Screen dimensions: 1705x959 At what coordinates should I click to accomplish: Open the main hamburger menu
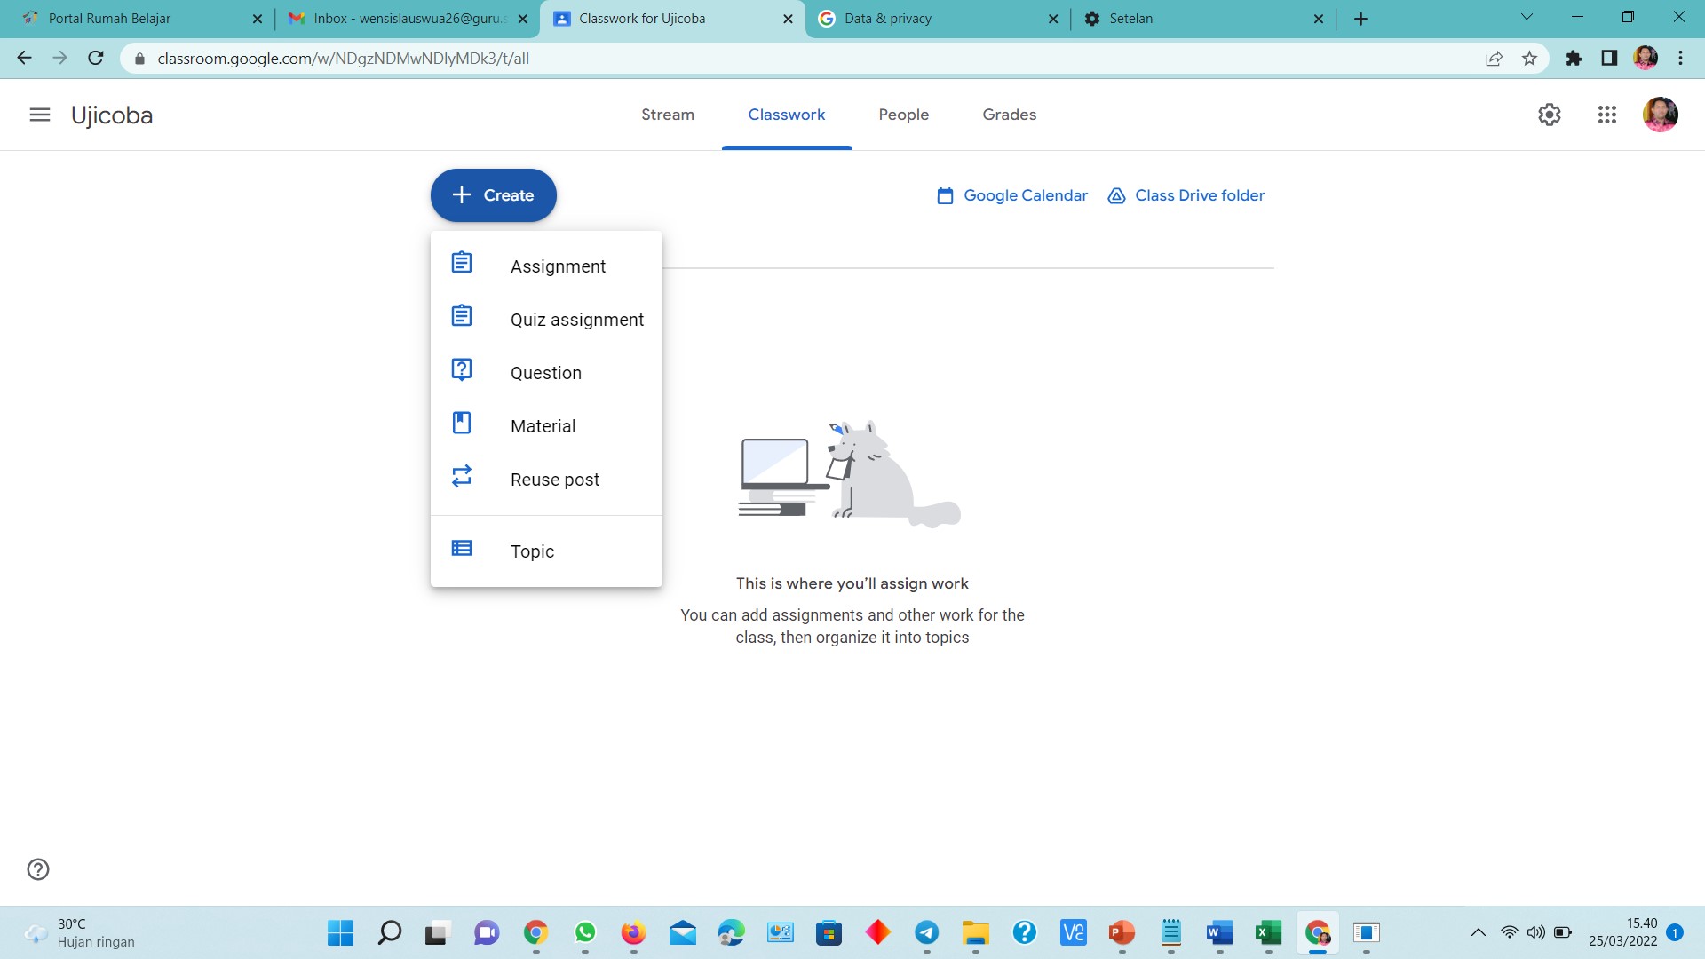pos(40,115)
